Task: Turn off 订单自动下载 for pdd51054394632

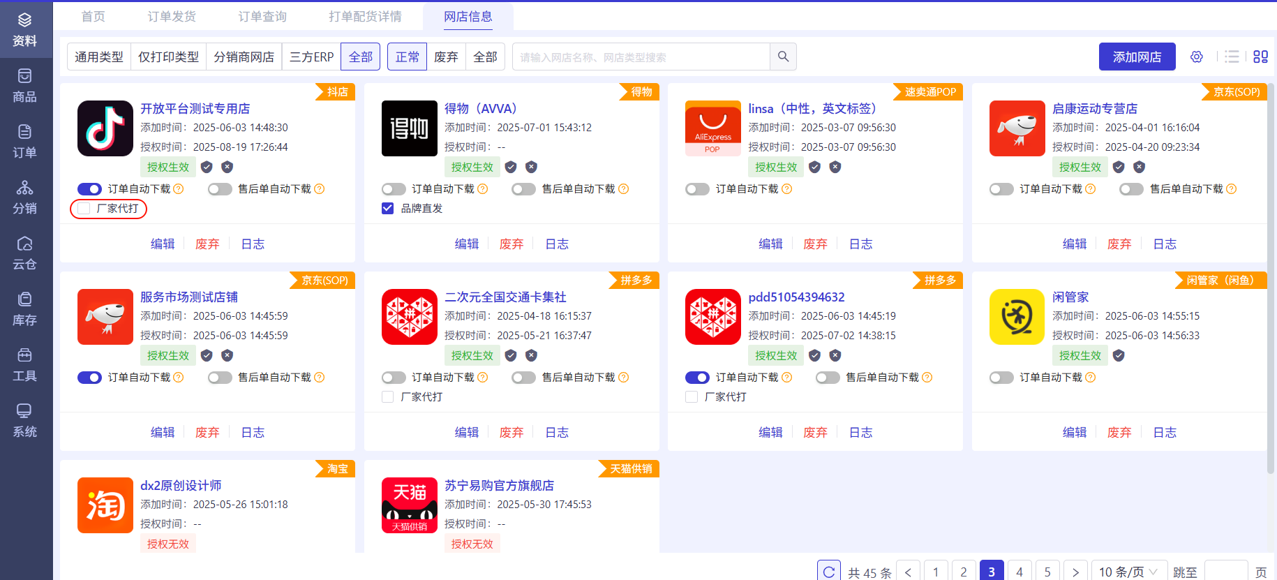Action: (697, 378)
